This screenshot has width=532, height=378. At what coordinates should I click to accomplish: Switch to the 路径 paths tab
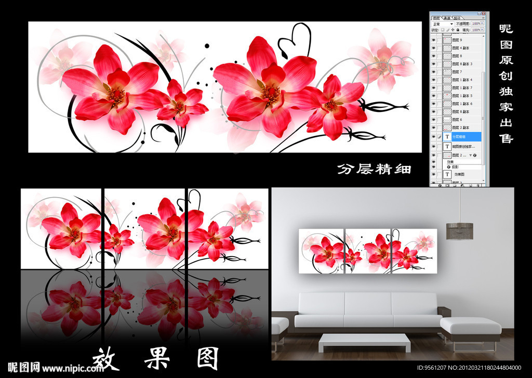[x=458, y=18]
